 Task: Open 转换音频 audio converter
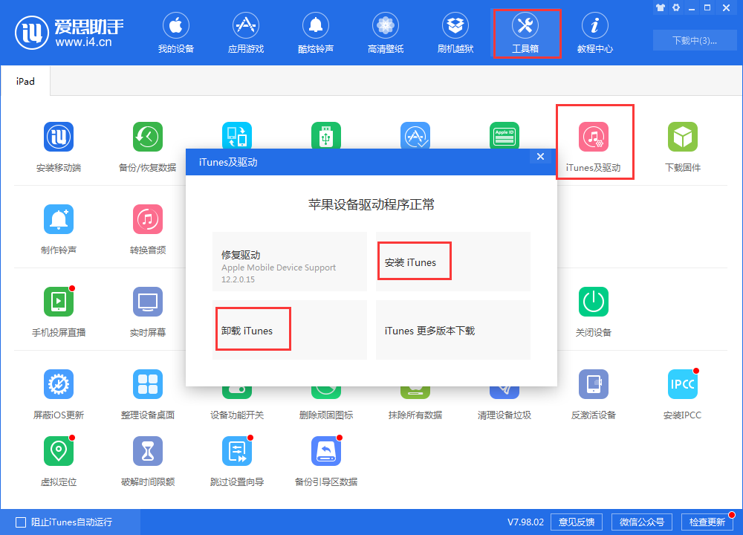(x=148, y=230)
